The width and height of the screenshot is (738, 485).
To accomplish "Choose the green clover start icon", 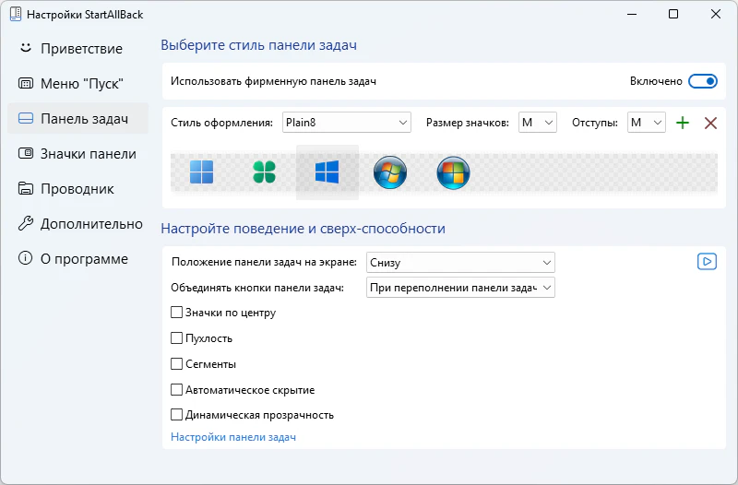I will coord(265,172).
